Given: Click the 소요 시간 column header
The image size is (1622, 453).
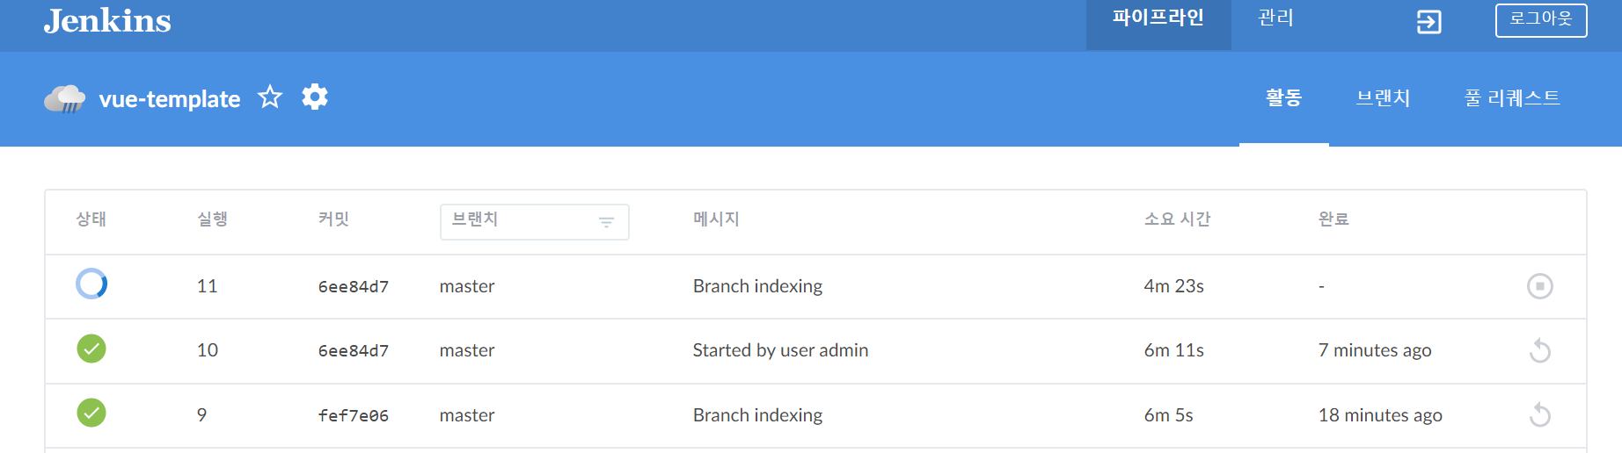Looking at the screenshot, I should tap(1177, 219).
